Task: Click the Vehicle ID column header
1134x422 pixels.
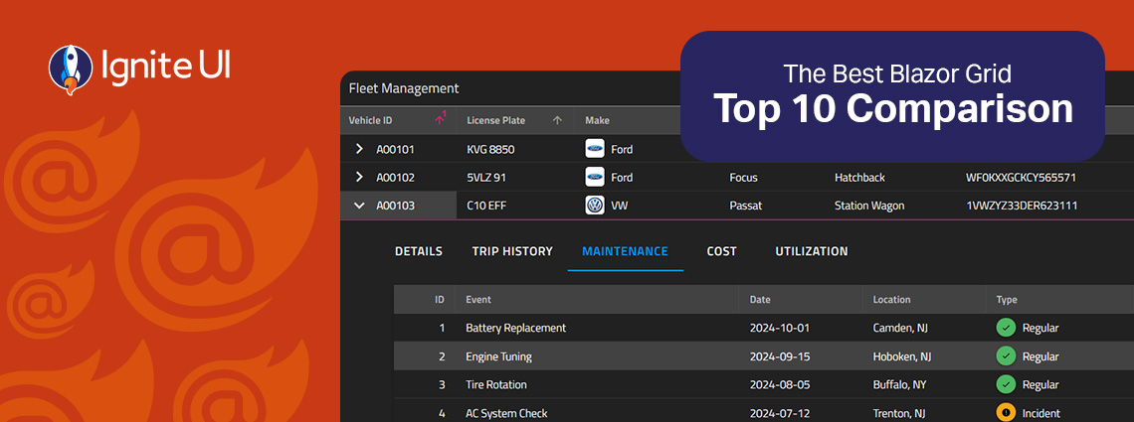Action: [399, 120]
